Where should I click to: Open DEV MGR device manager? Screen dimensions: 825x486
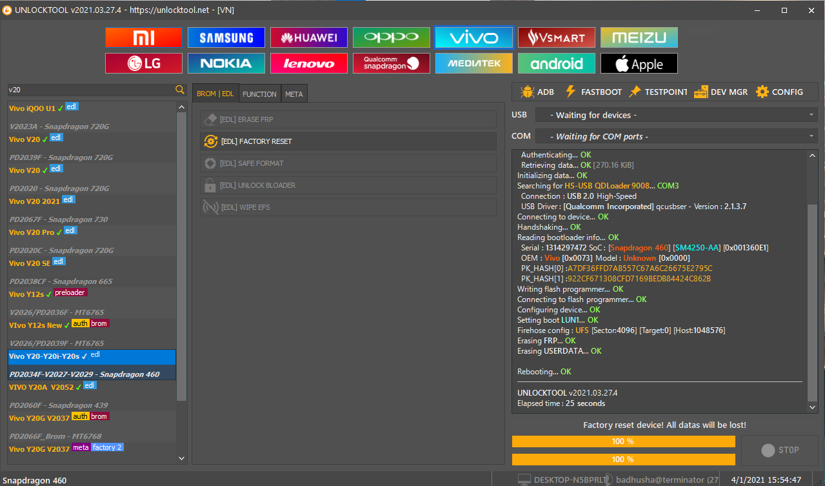point(721,92)
